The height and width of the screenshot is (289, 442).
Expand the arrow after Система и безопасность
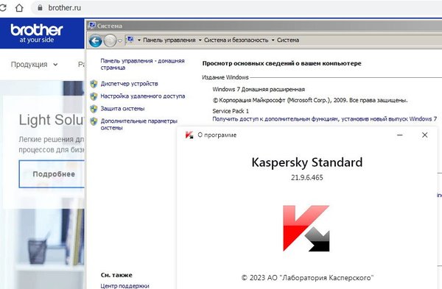[273, 40]
